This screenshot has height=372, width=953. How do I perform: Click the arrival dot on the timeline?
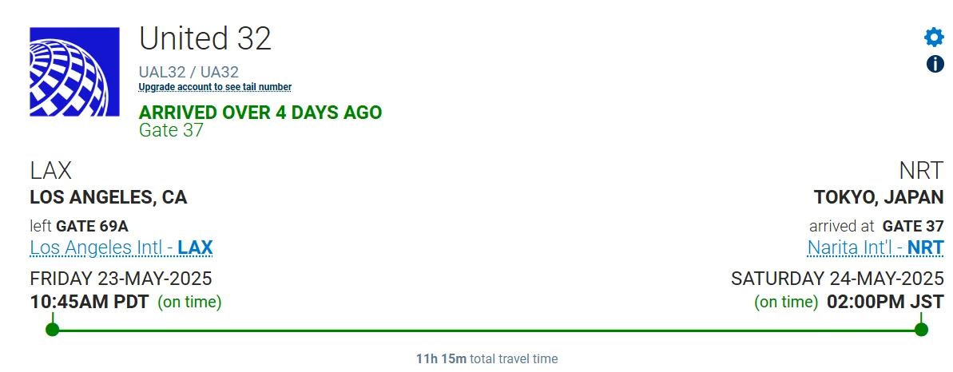(x=921, y=330)
